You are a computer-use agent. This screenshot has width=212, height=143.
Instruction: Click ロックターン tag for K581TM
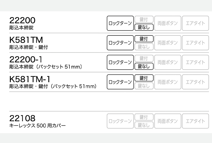click(120, 43)
